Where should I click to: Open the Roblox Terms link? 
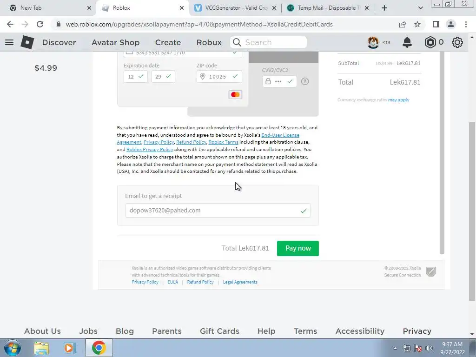[224, 142]
